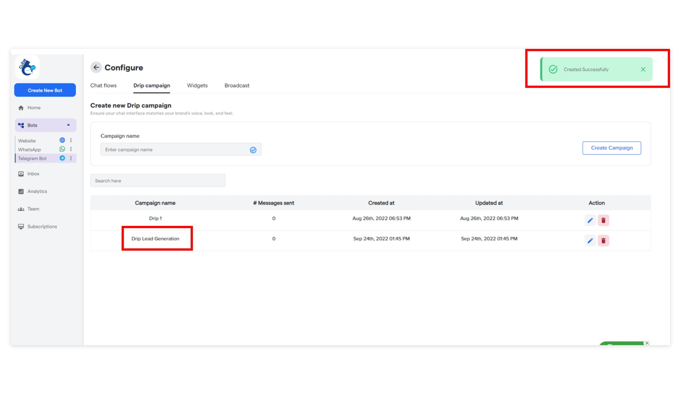Select the Drip campaign tab
This screenshot has width=681, height=394.
click(152, 85)
